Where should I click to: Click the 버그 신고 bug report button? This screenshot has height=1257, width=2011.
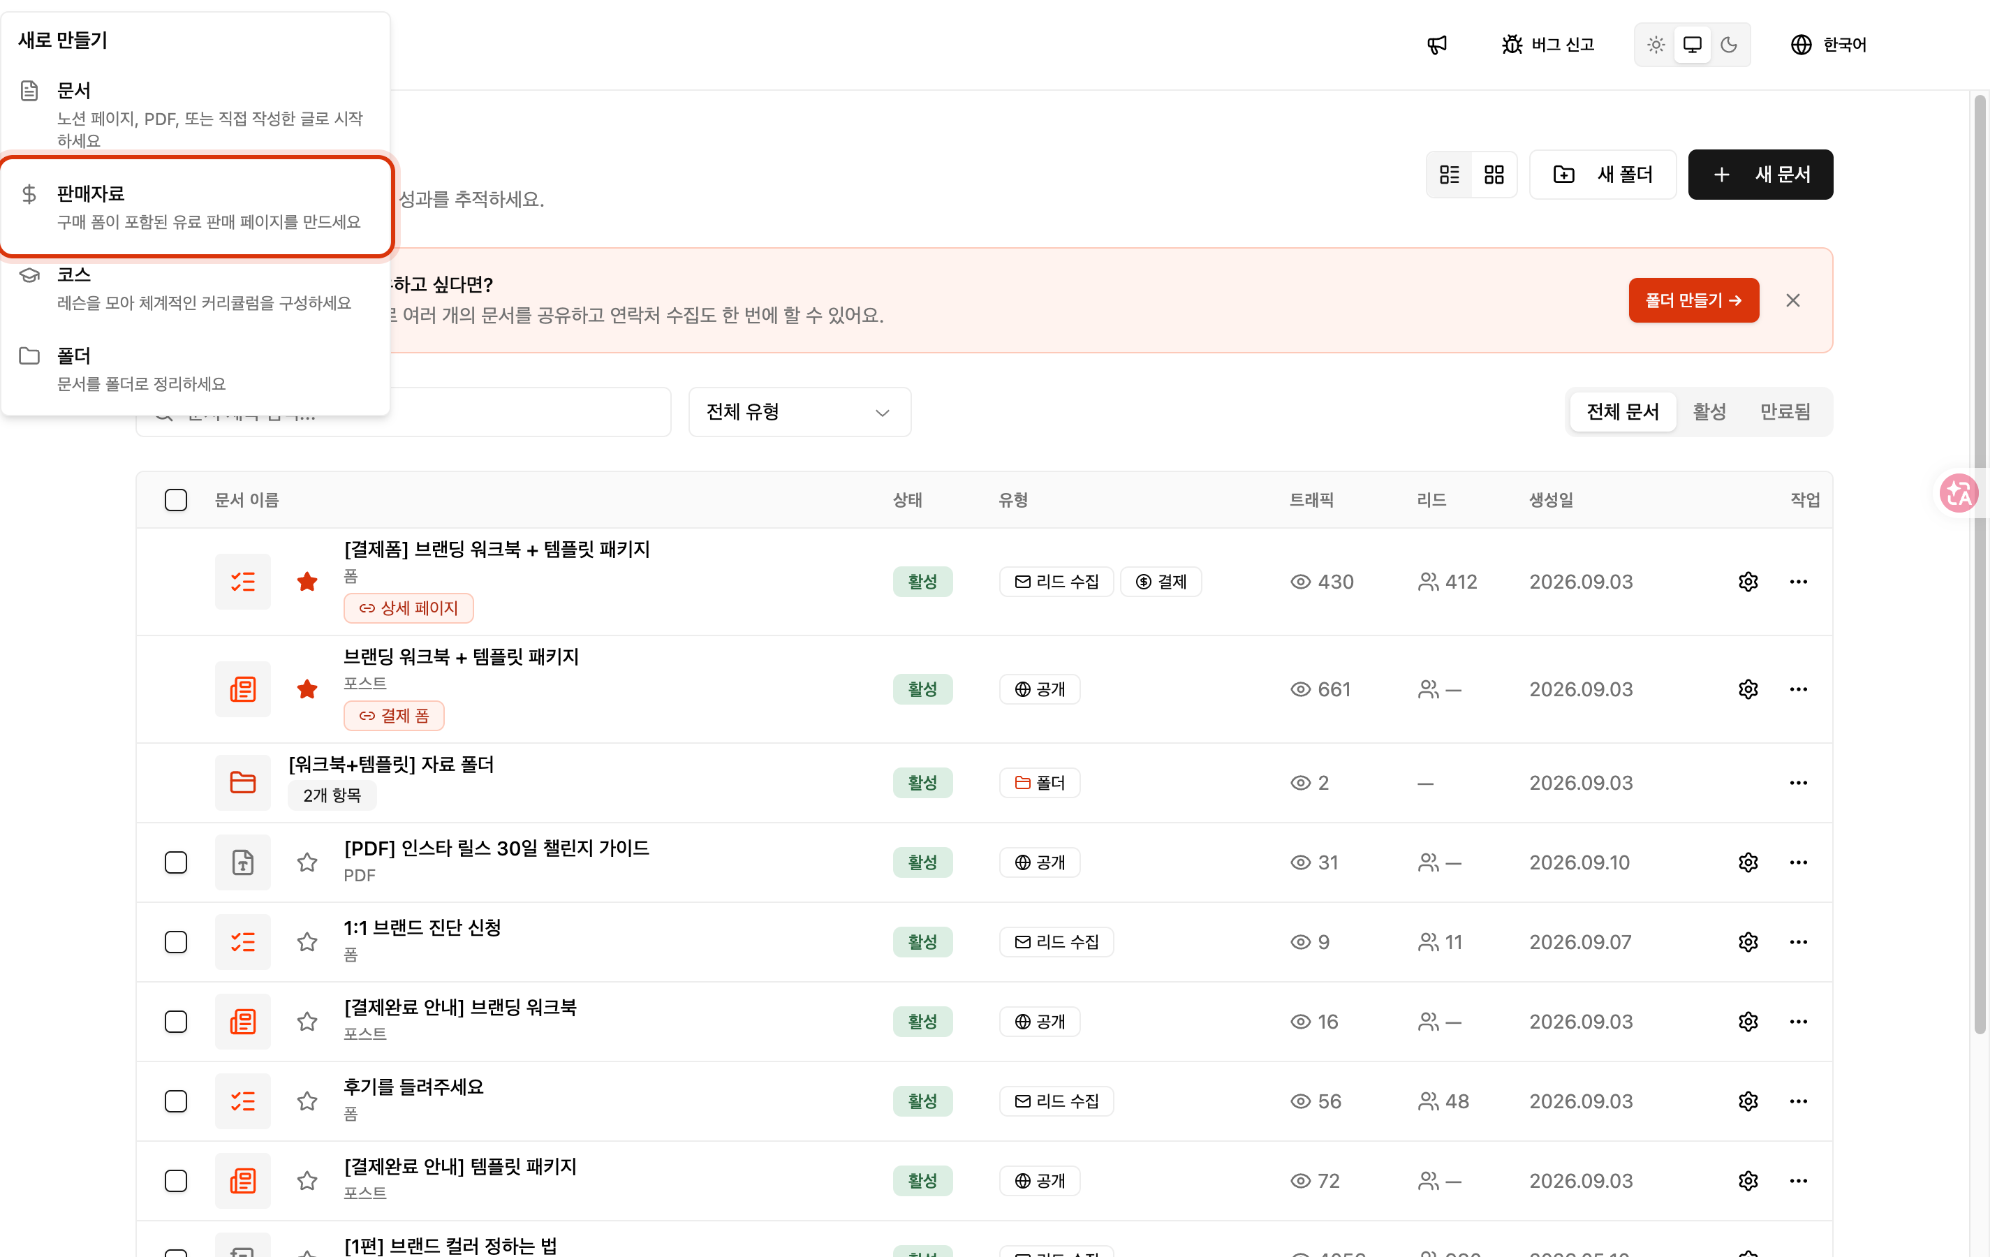1547,45
